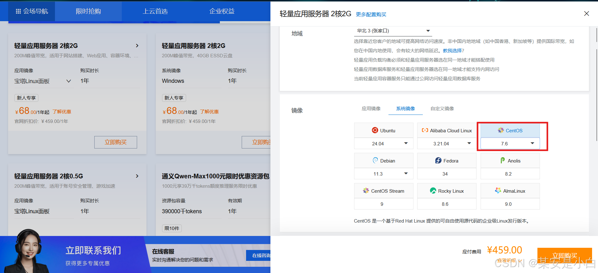Image resolution: width=598 pixels, height=273 pixels.
Task: Click Fedora version 34 value
Action: tap(445, 174)
